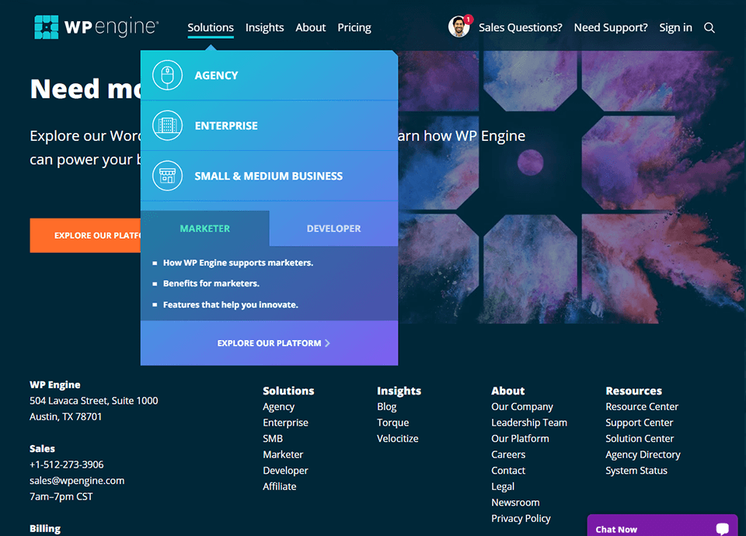Click Sales Questions? link
This screenshot has width=746, height=536.
tap(521, 28)
